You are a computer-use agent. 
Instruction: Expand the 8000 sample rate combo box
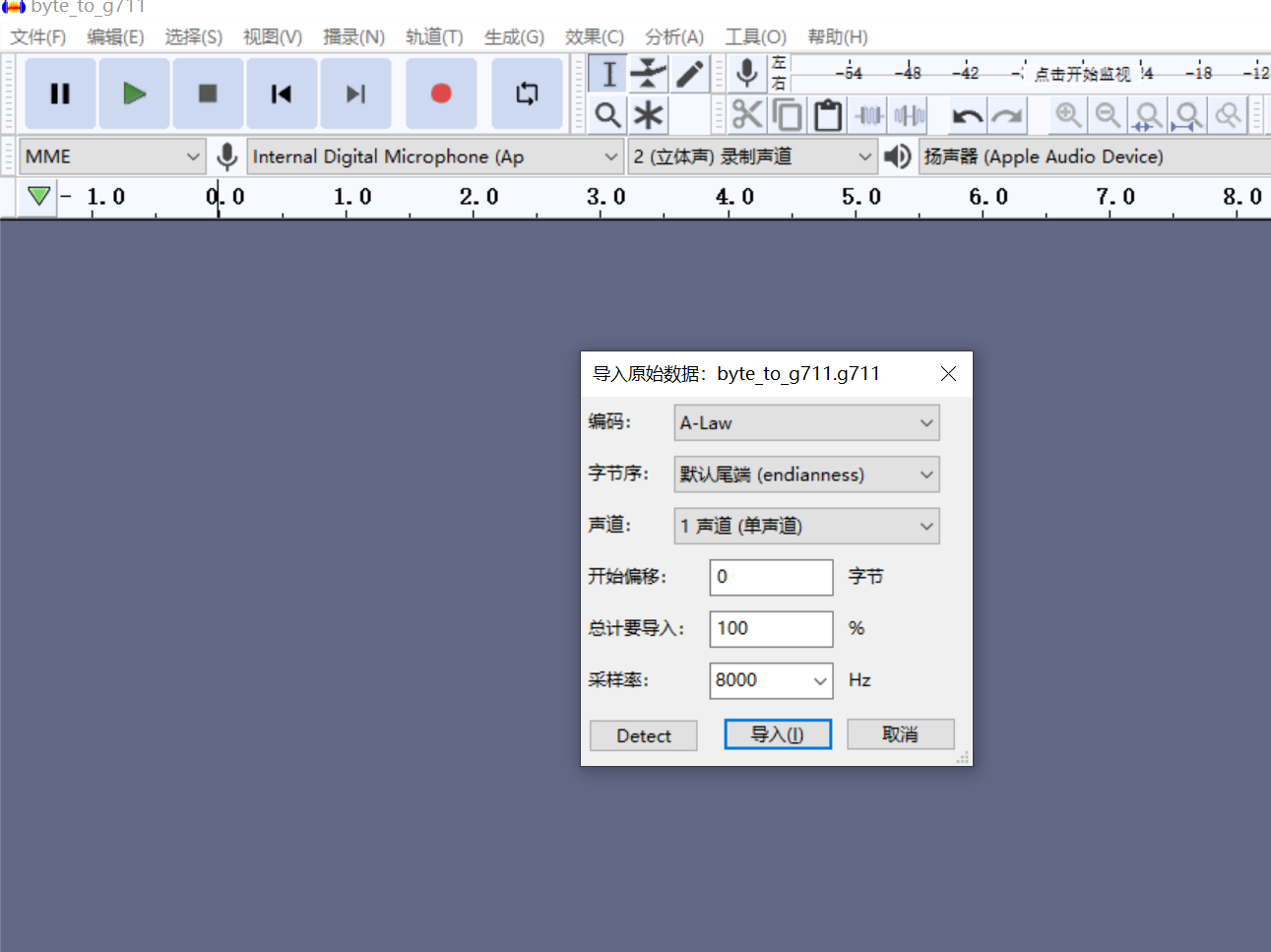point(819,680)
